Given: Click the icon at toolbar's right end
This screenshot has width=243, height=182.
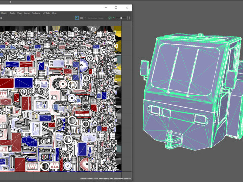Looking at the screenshot, I should click(x=129, y=18).
